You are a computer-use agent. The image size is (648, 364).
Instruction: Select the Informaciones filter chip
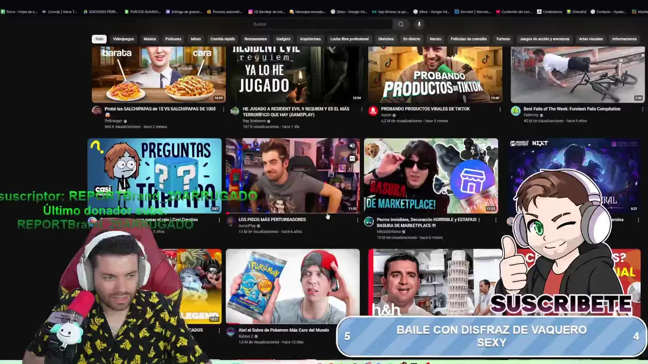[625, 39]
